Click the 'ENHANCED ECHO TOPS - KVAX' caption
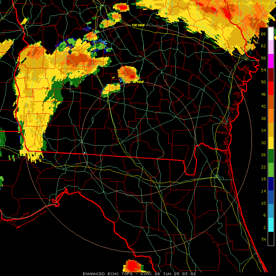Screen dimensions: 276x276 click(x=118, y=274)
